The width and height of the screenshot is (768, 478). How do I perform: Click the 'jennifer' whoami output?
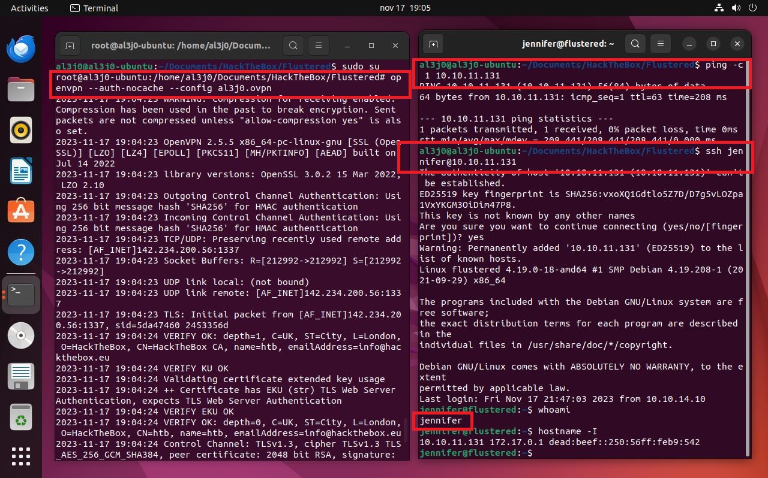tap(440, 420)
